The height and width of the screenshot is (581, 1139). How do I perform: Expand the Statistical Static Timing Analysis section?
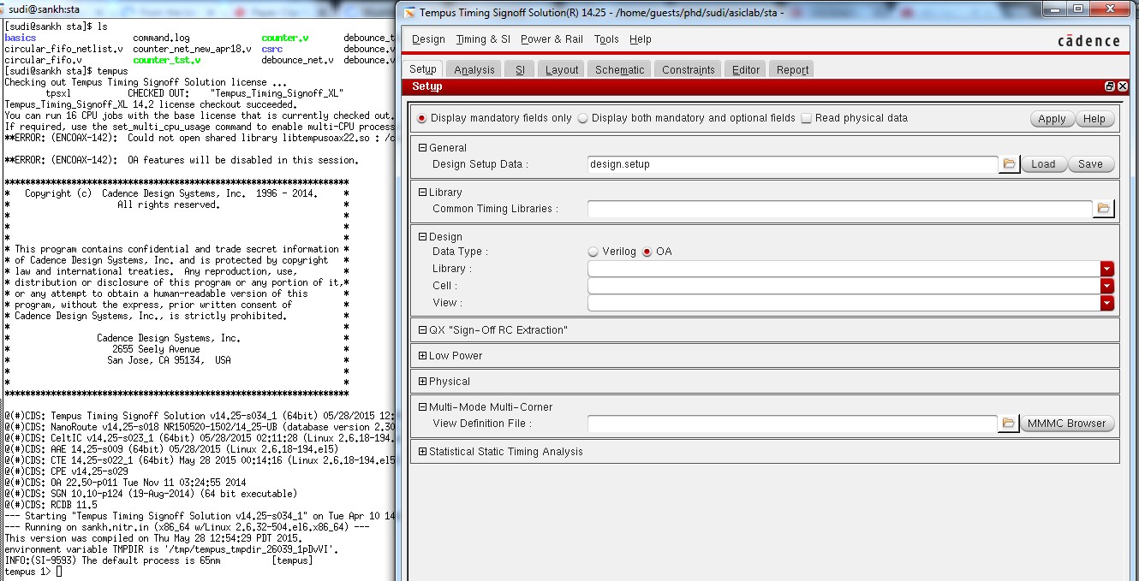point(422,452)
